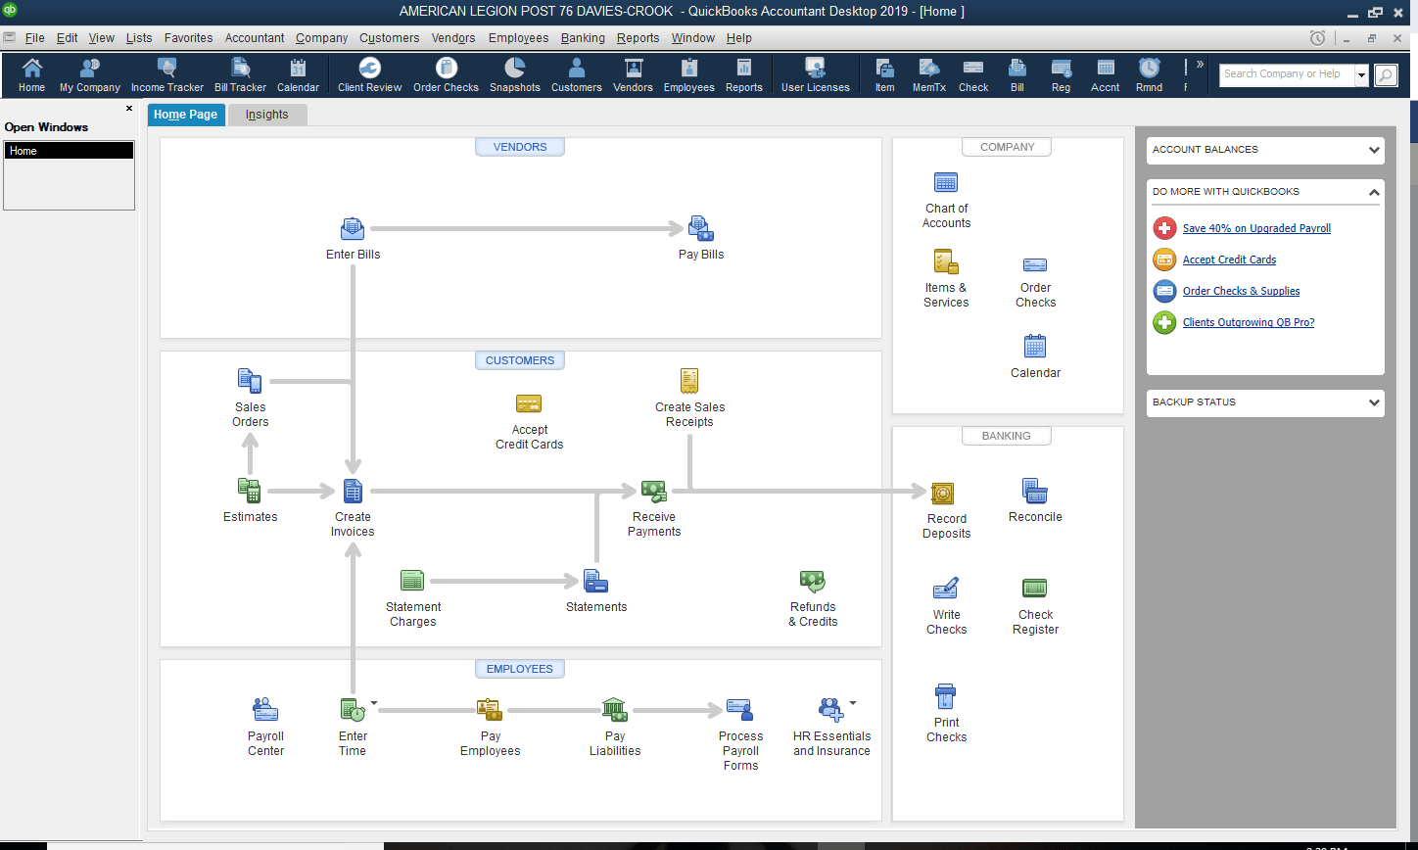
Task: Open Create Sales Receipts icon
Action: pyautogui.click(x=689, y=381)
